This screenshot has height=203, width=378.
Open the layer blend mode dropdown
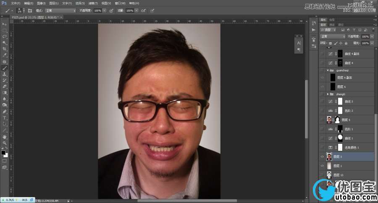tap(333, 37)
